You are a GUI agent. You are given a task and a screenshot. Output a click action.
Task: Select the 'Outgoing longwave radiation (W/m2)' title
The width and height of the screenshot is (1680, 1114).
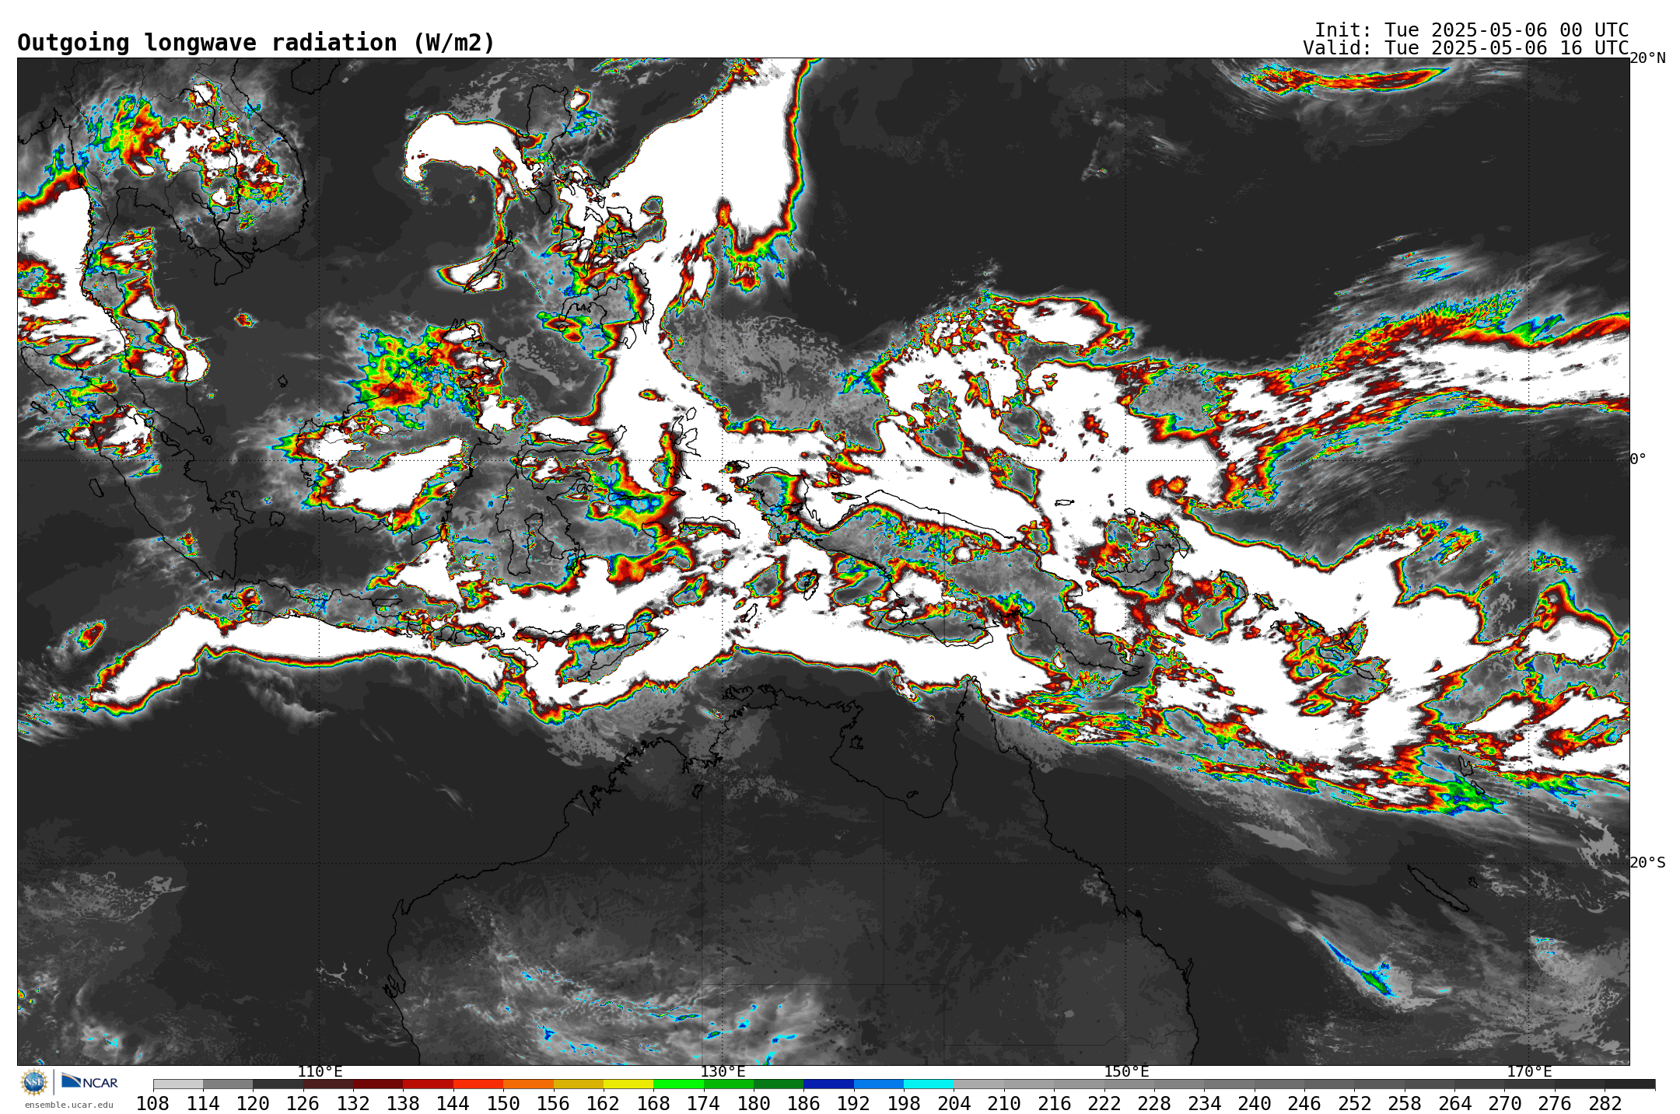(x=256, y=43)
